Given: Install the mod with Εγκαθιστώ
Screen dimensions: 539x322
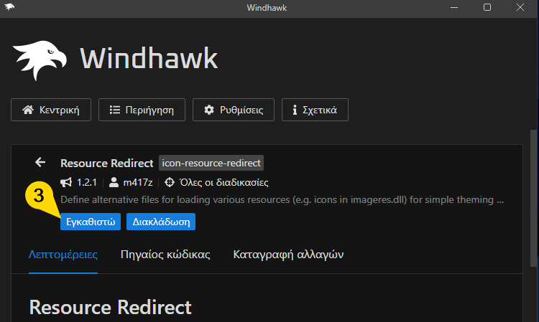Looking at the screenshot, I should (x=91, y=222).
